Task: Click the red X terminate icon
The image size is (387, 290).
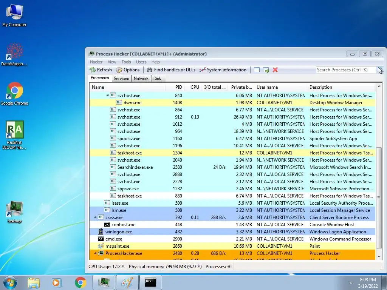Action: [x=275, y=70]
